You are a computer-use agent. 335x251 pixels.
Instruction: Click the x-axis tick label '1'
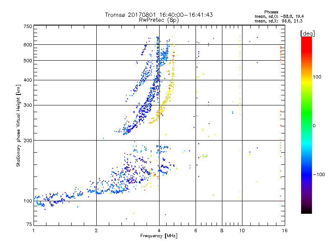click(x=33, y=231)
